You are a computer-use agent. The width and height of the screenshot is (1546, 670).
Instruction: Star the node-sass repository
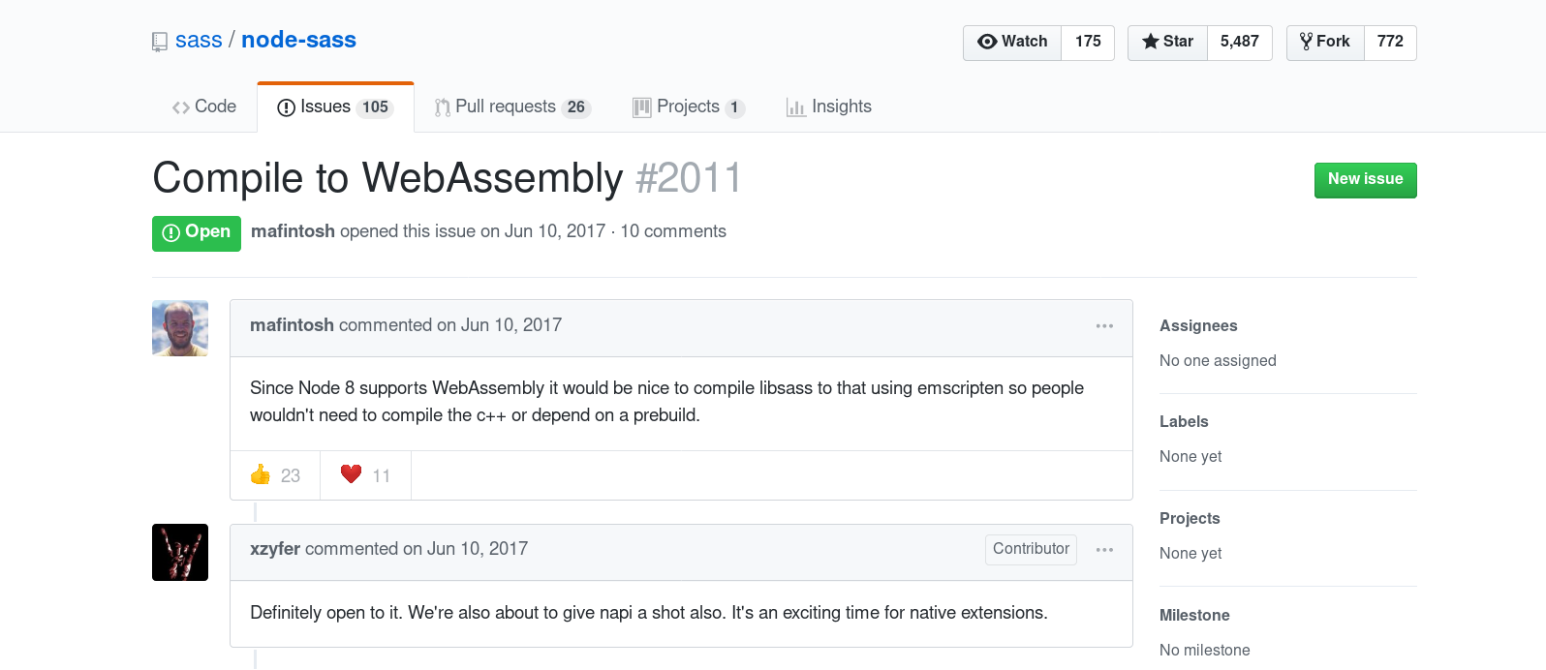(1167, 42)
